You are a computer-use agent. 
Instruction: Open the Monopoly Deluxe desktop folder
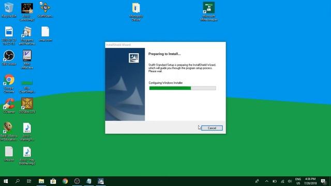pos(136,11)
